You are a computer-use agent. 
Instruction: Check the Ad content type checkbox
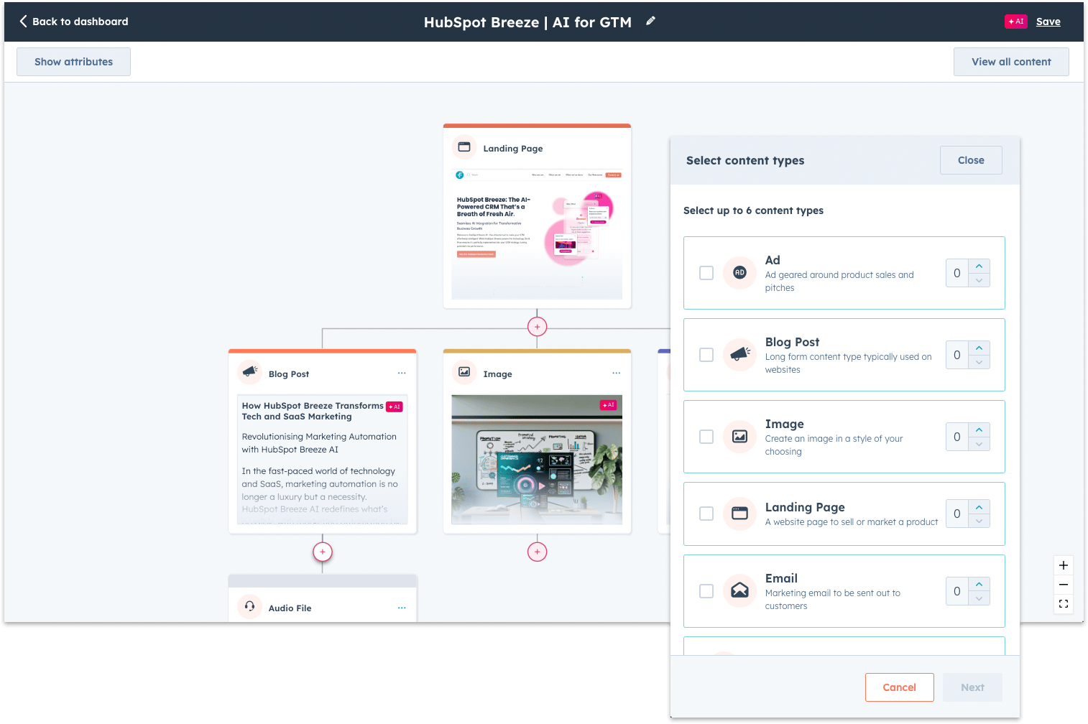[x=706, y=273]
